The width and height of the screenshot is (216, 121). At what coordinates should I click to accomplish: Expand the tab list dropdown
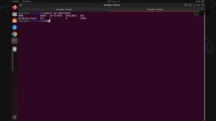[x=203, y=9]
